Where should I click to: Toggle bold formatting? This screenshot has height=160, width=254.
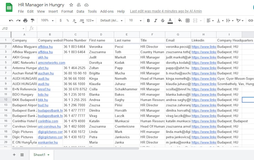pyautogui.click(x=148, y=21)
